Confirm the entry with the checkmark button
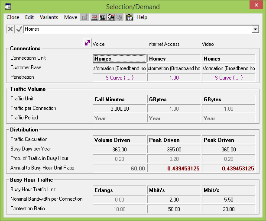The width and height of the screenshot is (266, 221). (19, 29)
